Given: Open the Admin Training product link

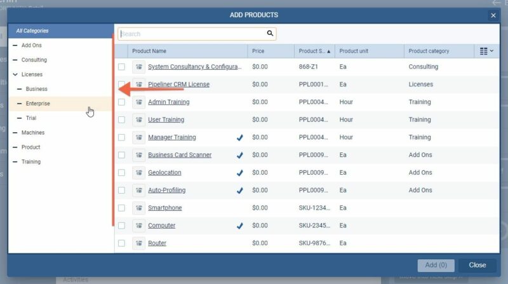Looking at the screenshot, I should tap(169, 102).
